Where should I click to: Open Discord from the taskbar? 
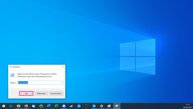coord(64,106)
